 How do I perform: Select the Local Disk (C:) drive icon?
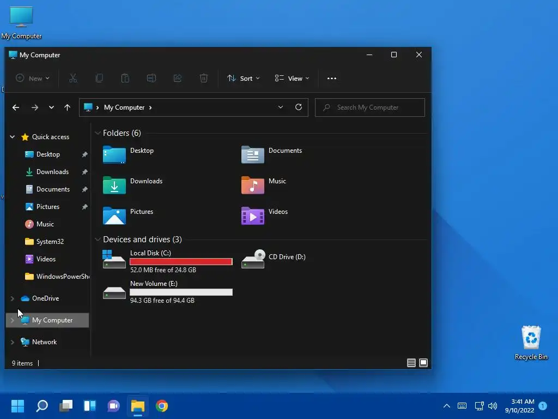[114, 259]
